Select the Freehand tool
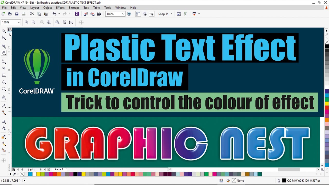Screen dimensions: 329x185 coord(4,62)
